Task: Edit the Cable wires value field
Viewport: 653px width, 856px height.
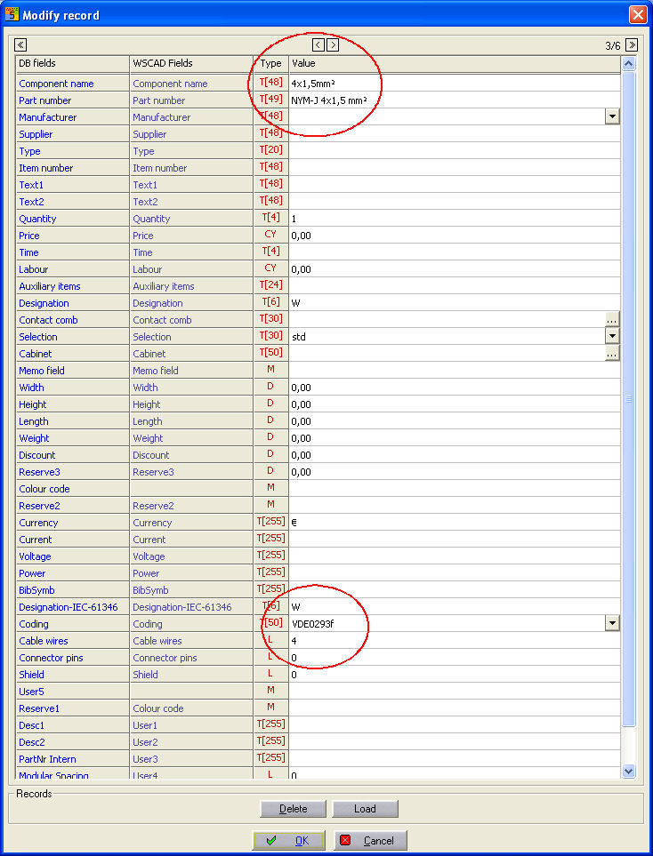Action: coord(455,641)
